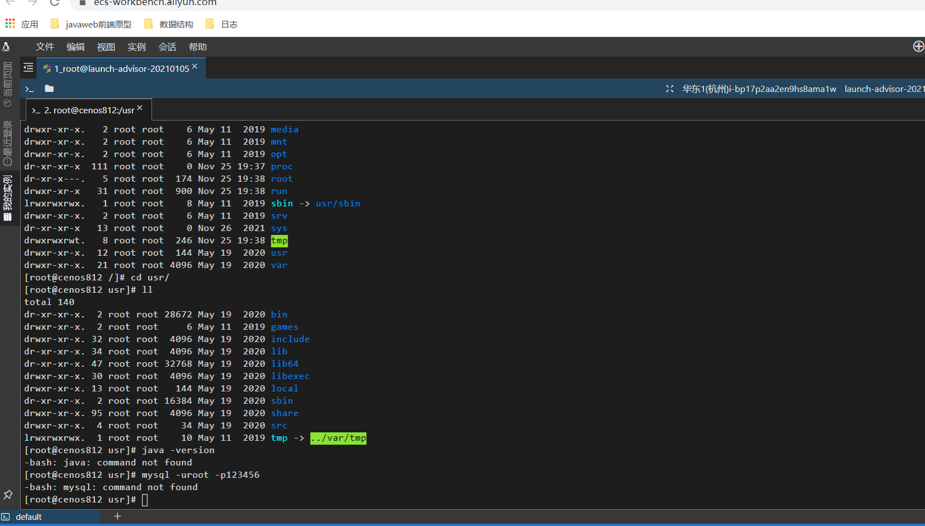Screen dimensions: 925x526
Task: Click '-bash: java: command not found' message
Action: (x=108, y=463)
